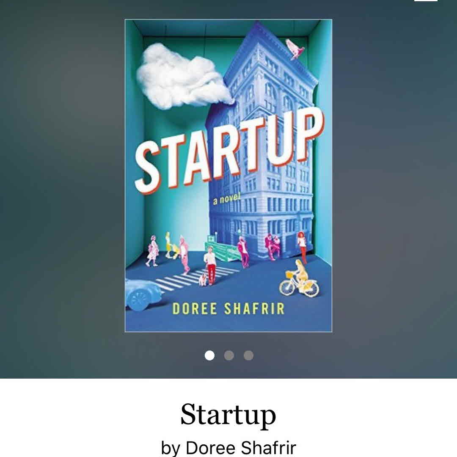The height and width of the screenshot is (457, 457).
Task: Jump to the third carousel page dot
Action: pos(248,355)
